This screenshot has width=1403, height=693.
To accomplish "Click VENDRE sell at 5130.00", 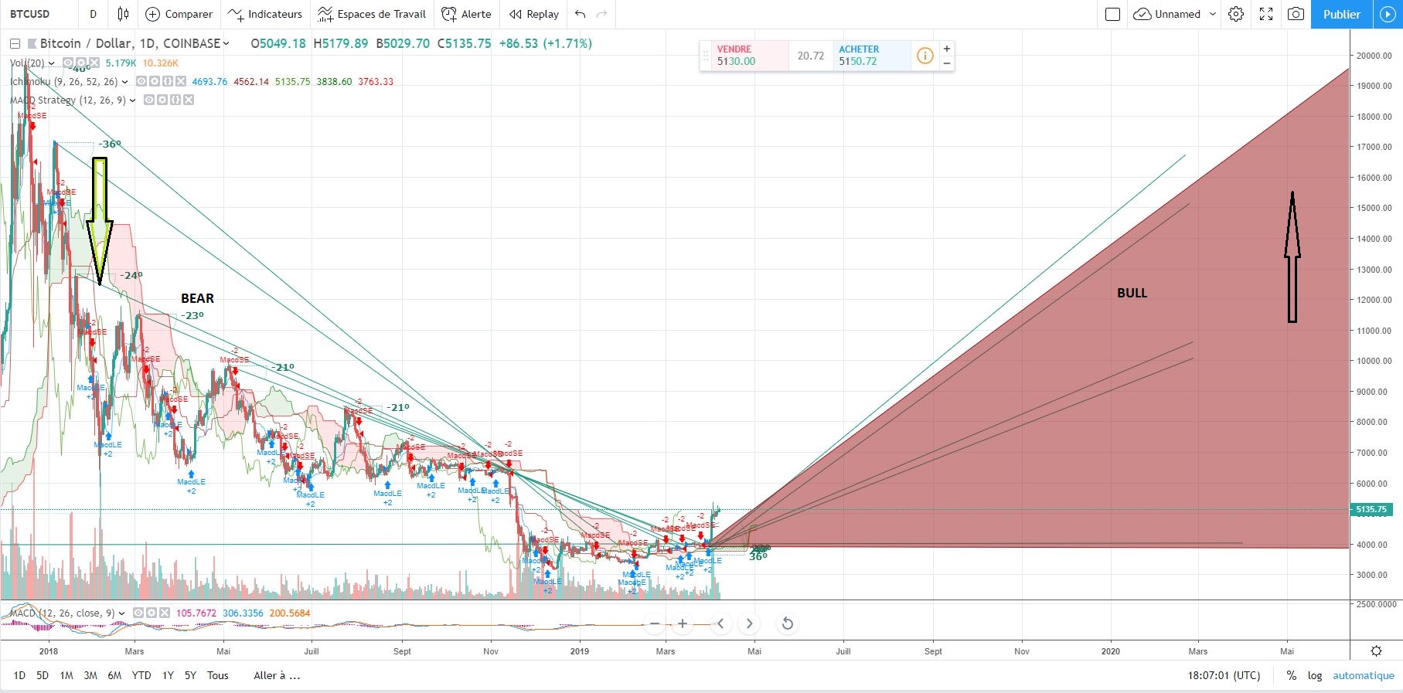I will (x=751, y=56).
